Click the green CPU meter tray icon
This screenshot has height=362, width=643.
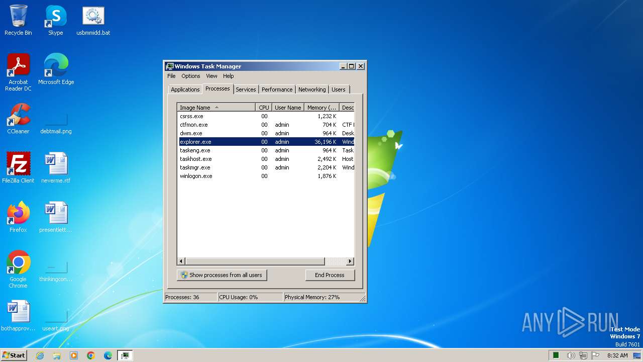556,355
